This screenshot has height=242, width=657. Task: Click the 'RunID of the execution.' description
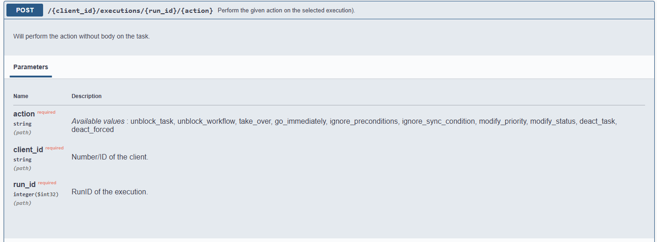coord(110,192)
